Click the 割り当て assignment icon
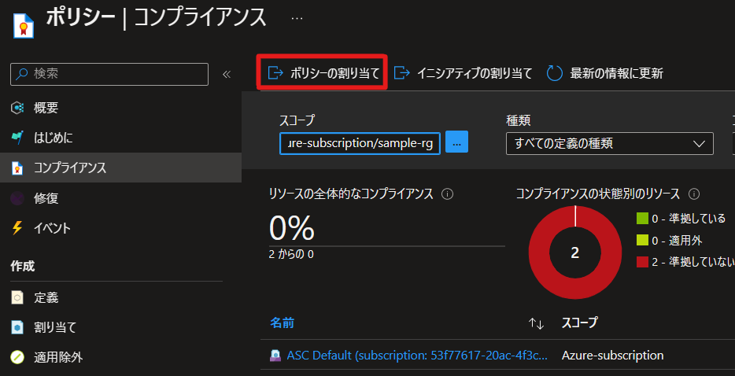Viewport: 735px width, 376px height. (17, 327)
